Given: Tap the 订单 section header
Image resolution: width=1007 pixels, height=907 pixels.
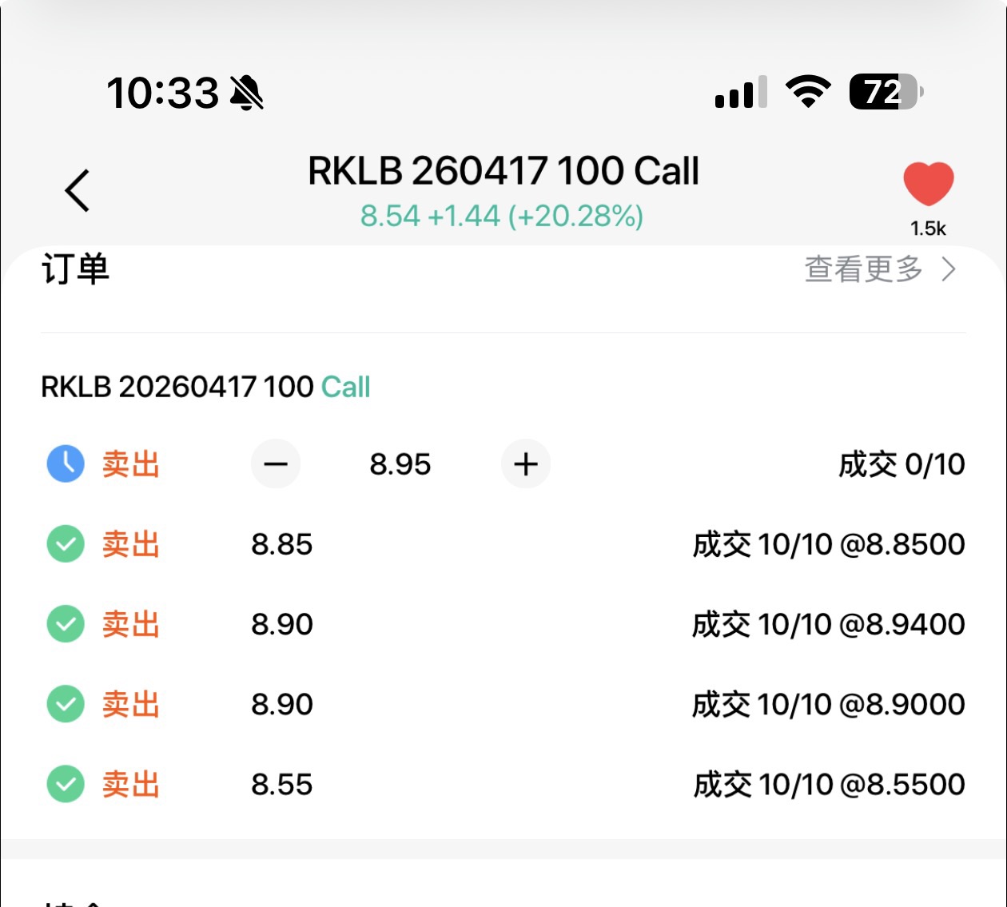Looking at the screenshot, I should click(x=75, y=269).
